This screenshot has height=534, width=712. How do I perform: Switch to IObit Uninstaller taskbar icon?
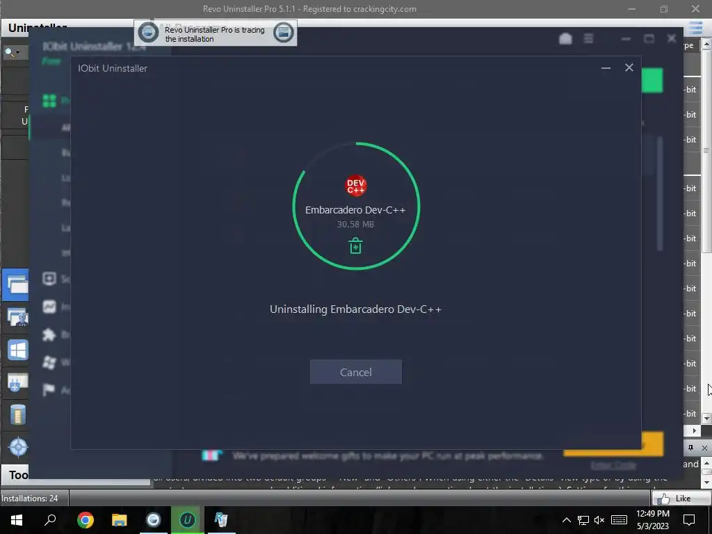click(x=187, y=519)
